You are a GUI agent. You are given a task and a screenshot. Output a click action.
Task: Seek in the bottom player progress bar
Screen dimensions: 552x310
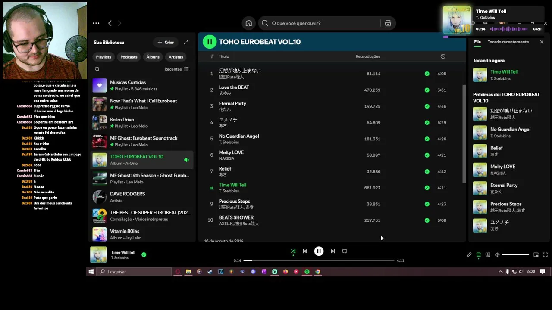tap(319, 260)
